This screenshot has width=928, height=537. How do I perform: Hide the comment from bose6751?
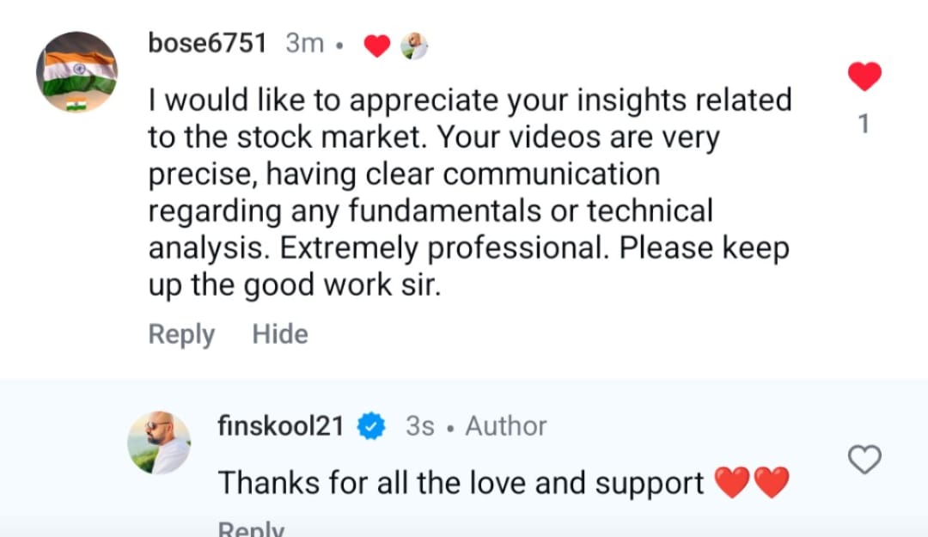279,334
